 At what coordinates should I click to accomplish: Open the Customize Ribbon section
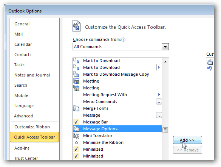pos(32,127)
